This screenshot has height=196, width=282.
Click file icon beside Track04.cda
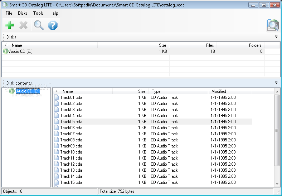click(x=57, y=116)
